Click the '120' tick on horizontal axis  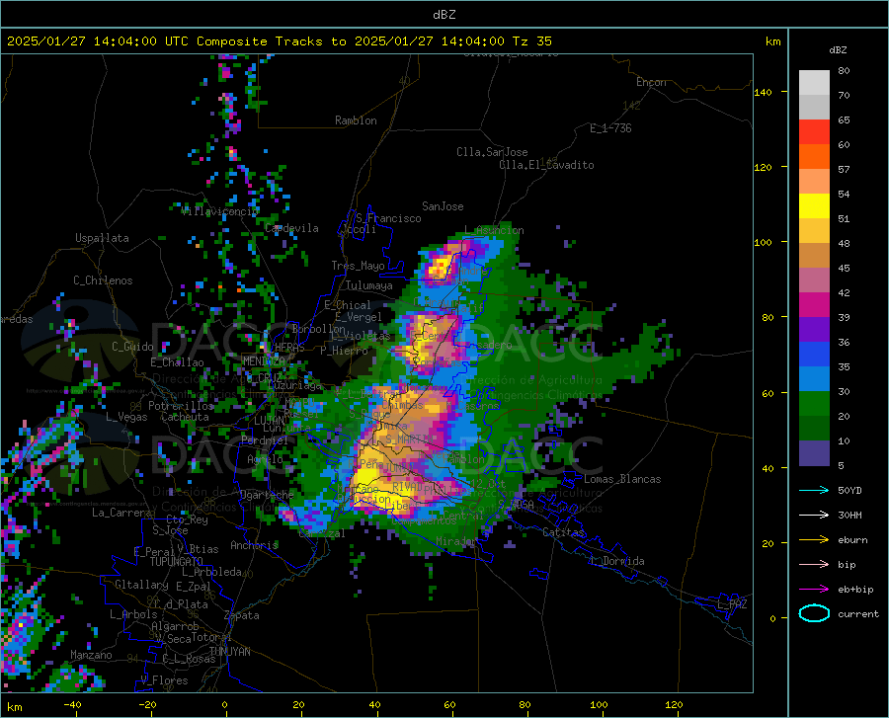[x=674, y=705]
